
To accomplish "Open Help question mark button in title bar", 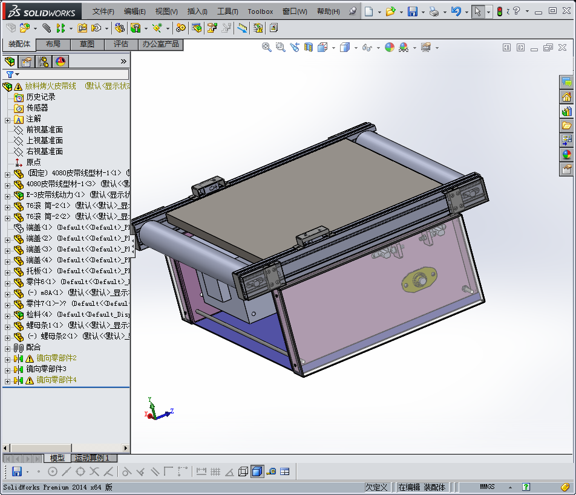I will [517, 11].
